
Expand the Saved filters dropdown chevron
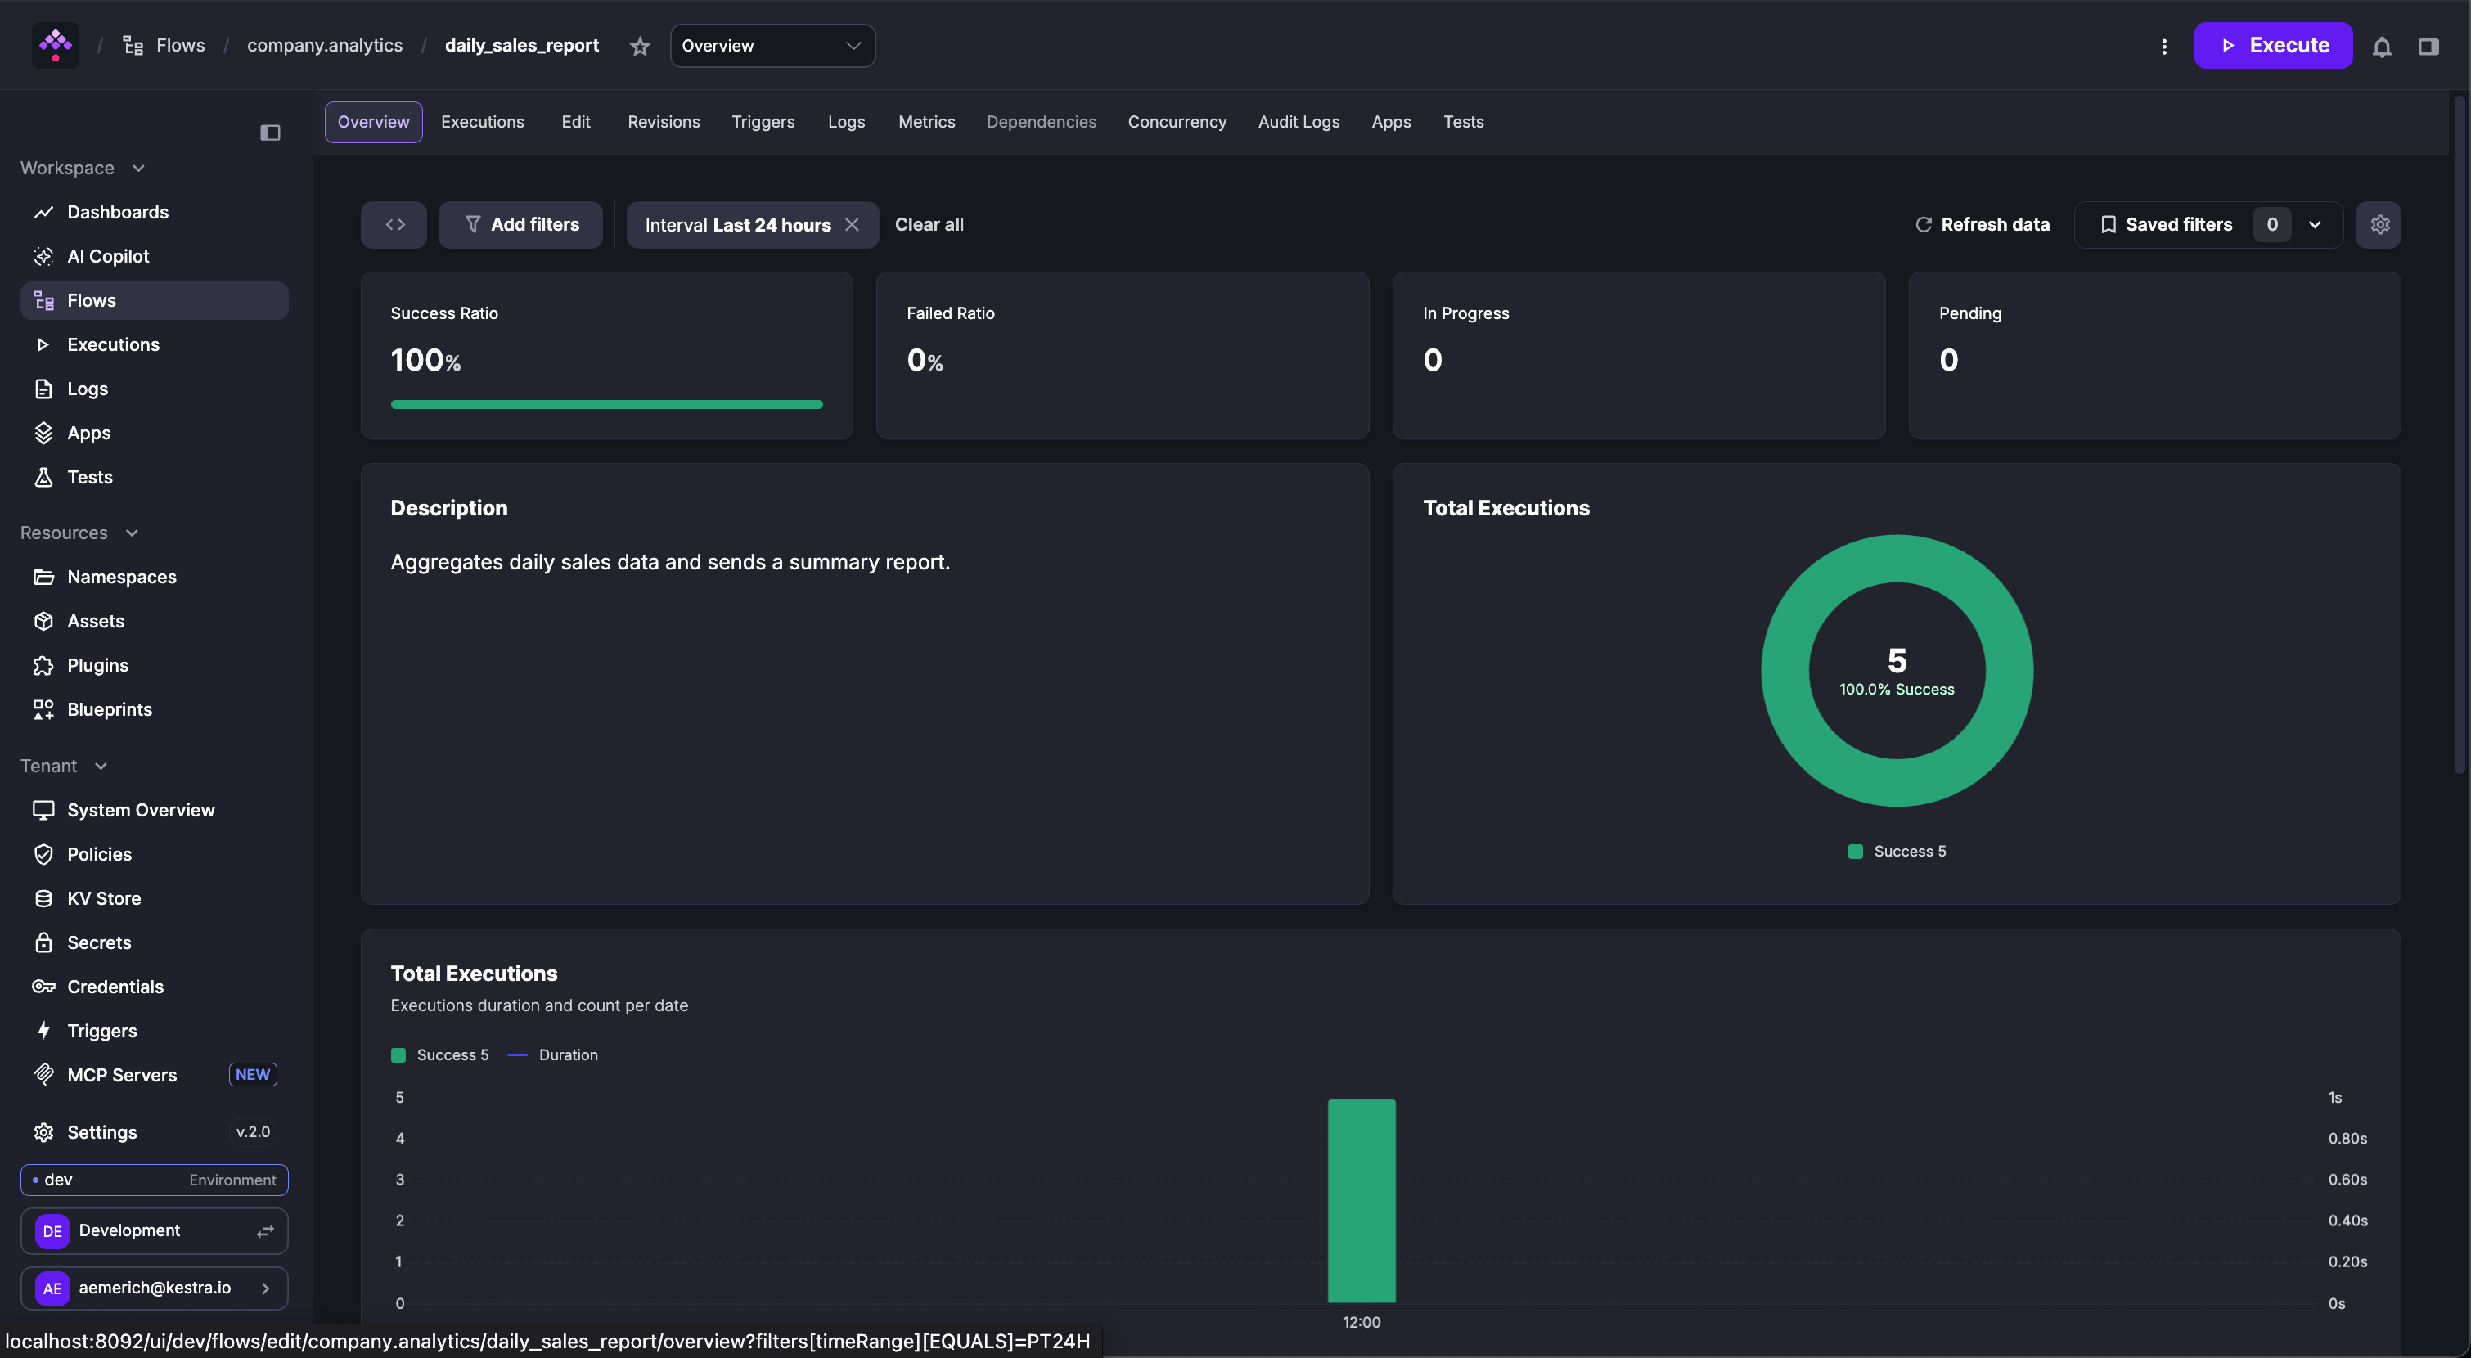point(2315,224)
